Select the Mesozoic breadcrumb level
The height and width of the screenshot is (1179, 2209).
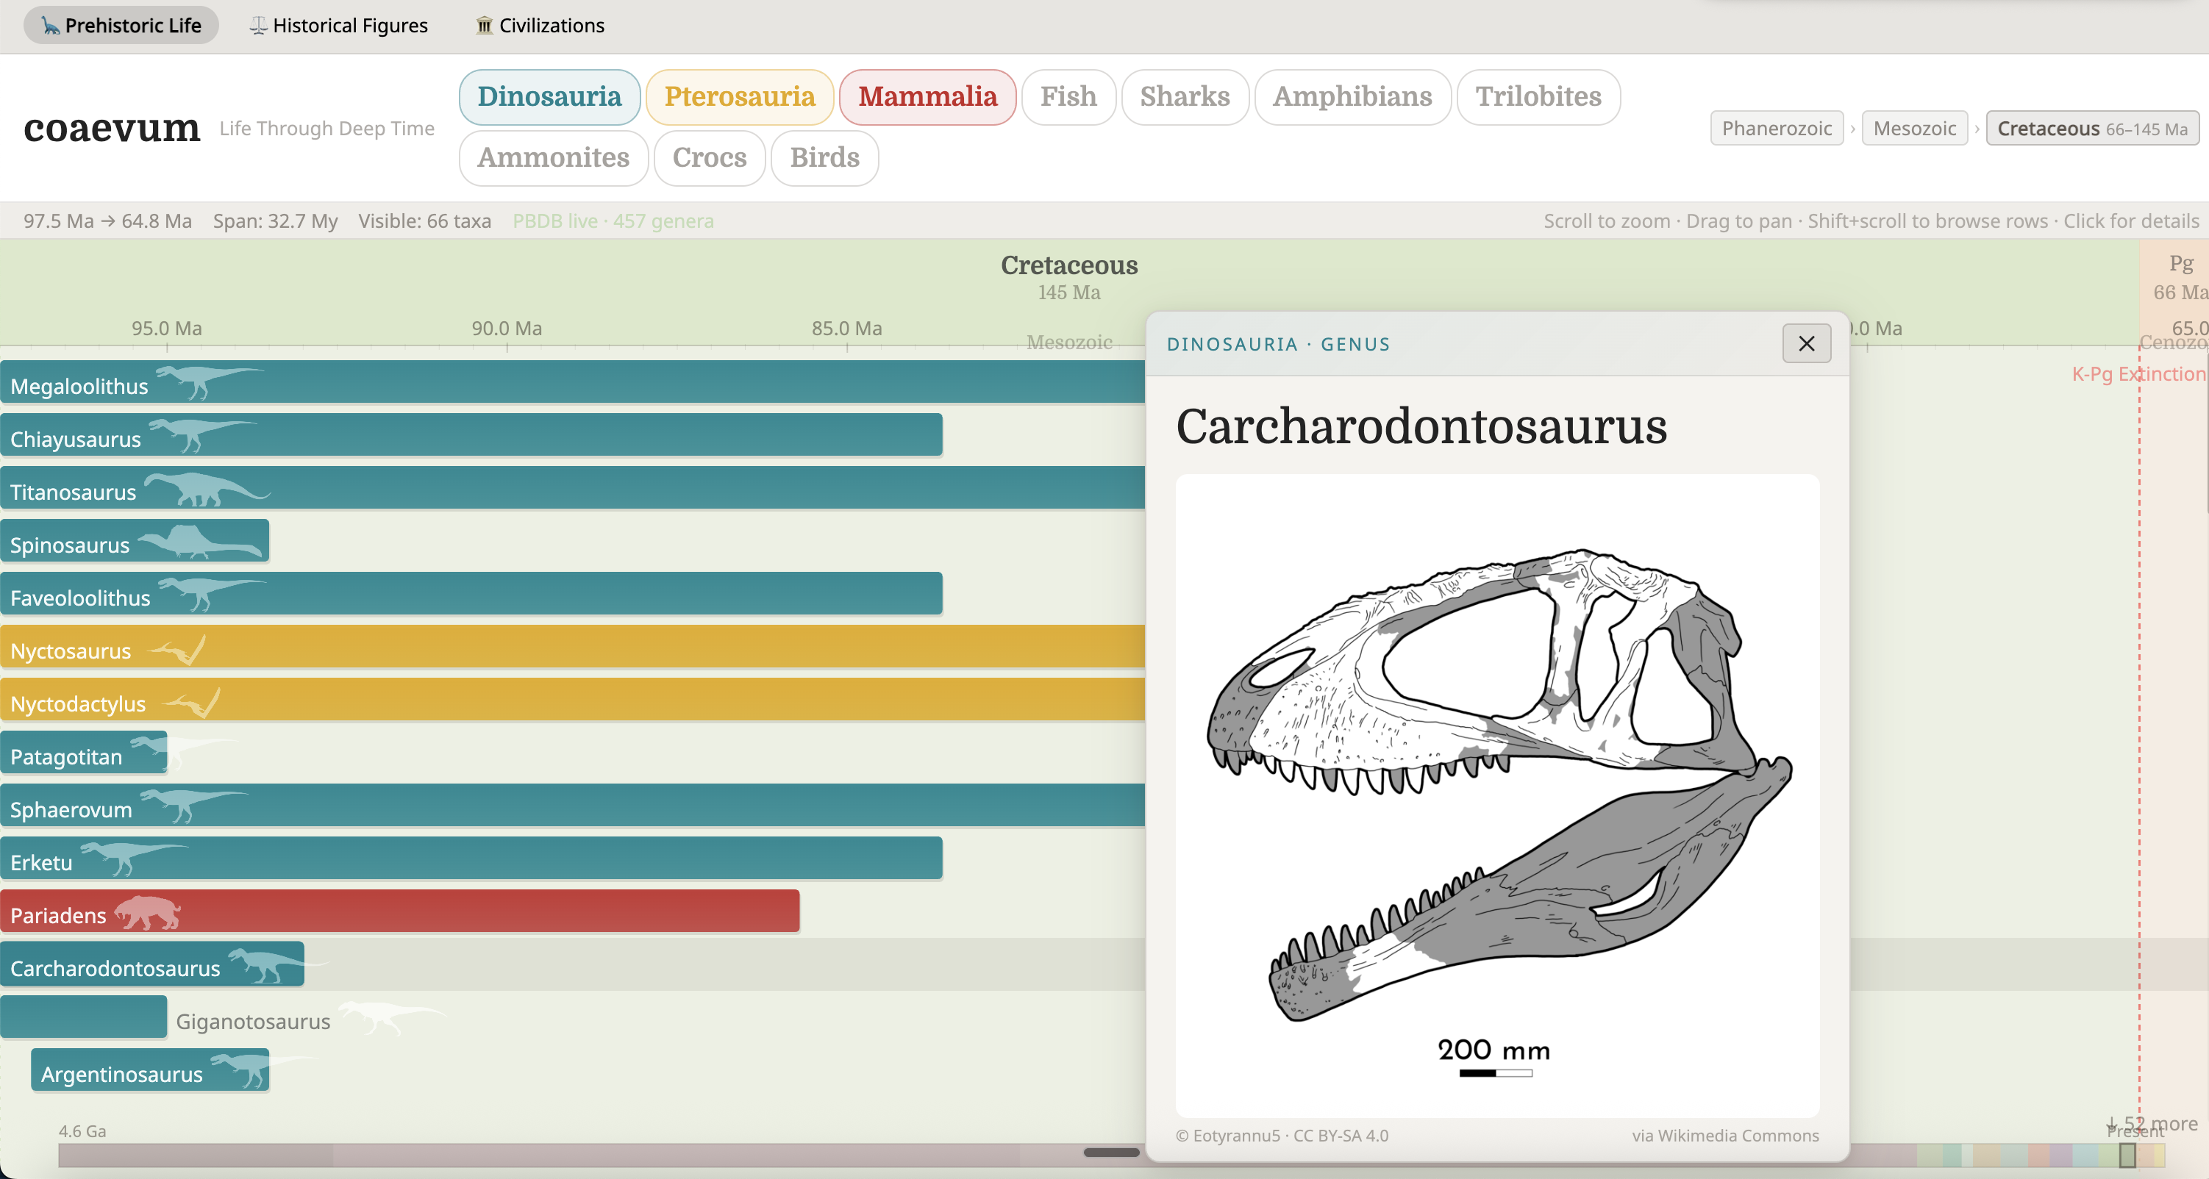(1914, 129)
